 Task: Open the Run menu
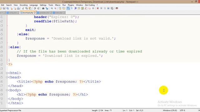click(64, 5)
